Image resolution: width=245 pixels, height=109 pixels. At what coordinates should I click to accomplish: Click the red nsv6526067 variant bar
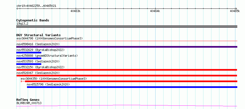pos(127,76)
